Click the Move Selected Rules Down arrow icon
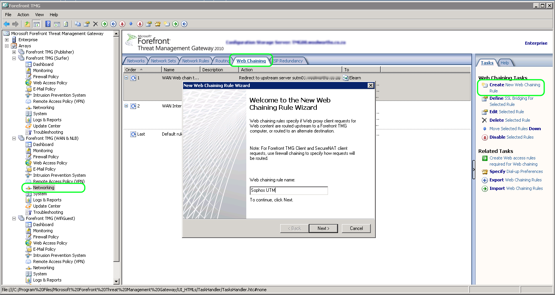 point(485,129)
